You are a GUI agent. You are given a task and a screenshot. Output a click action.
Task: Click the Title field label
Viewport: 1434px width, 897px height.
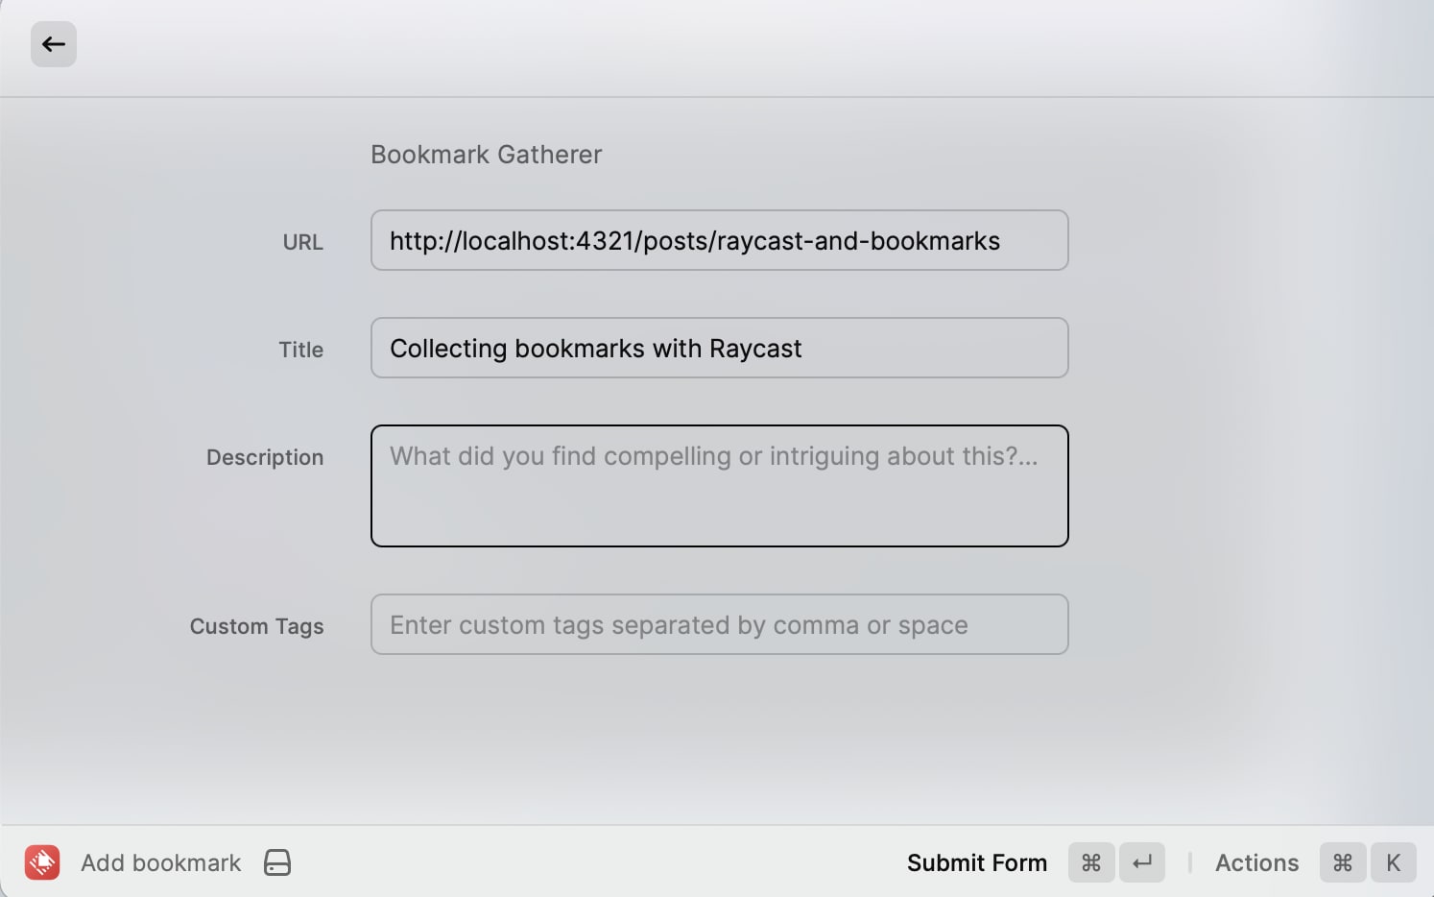pyautogui.click(x=301, y=350)
